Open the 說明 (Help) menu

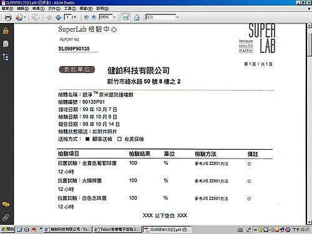point(102,9)
